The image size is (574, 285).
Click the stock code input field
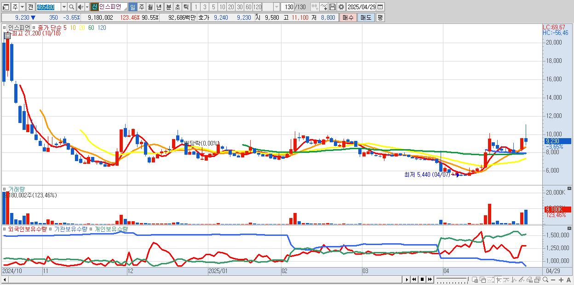tap(48, 7)
